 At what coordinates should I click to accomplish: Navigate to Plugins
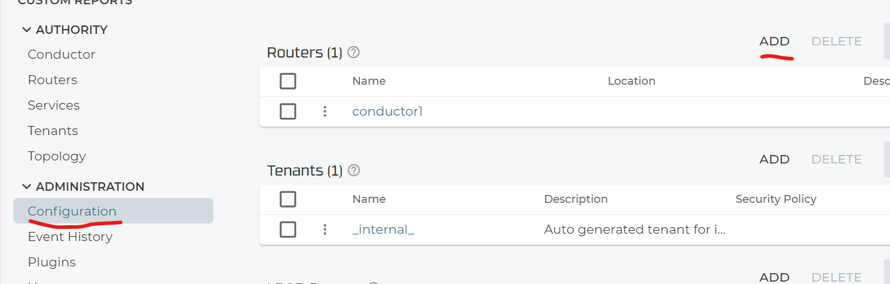click(x=52, y=262)
